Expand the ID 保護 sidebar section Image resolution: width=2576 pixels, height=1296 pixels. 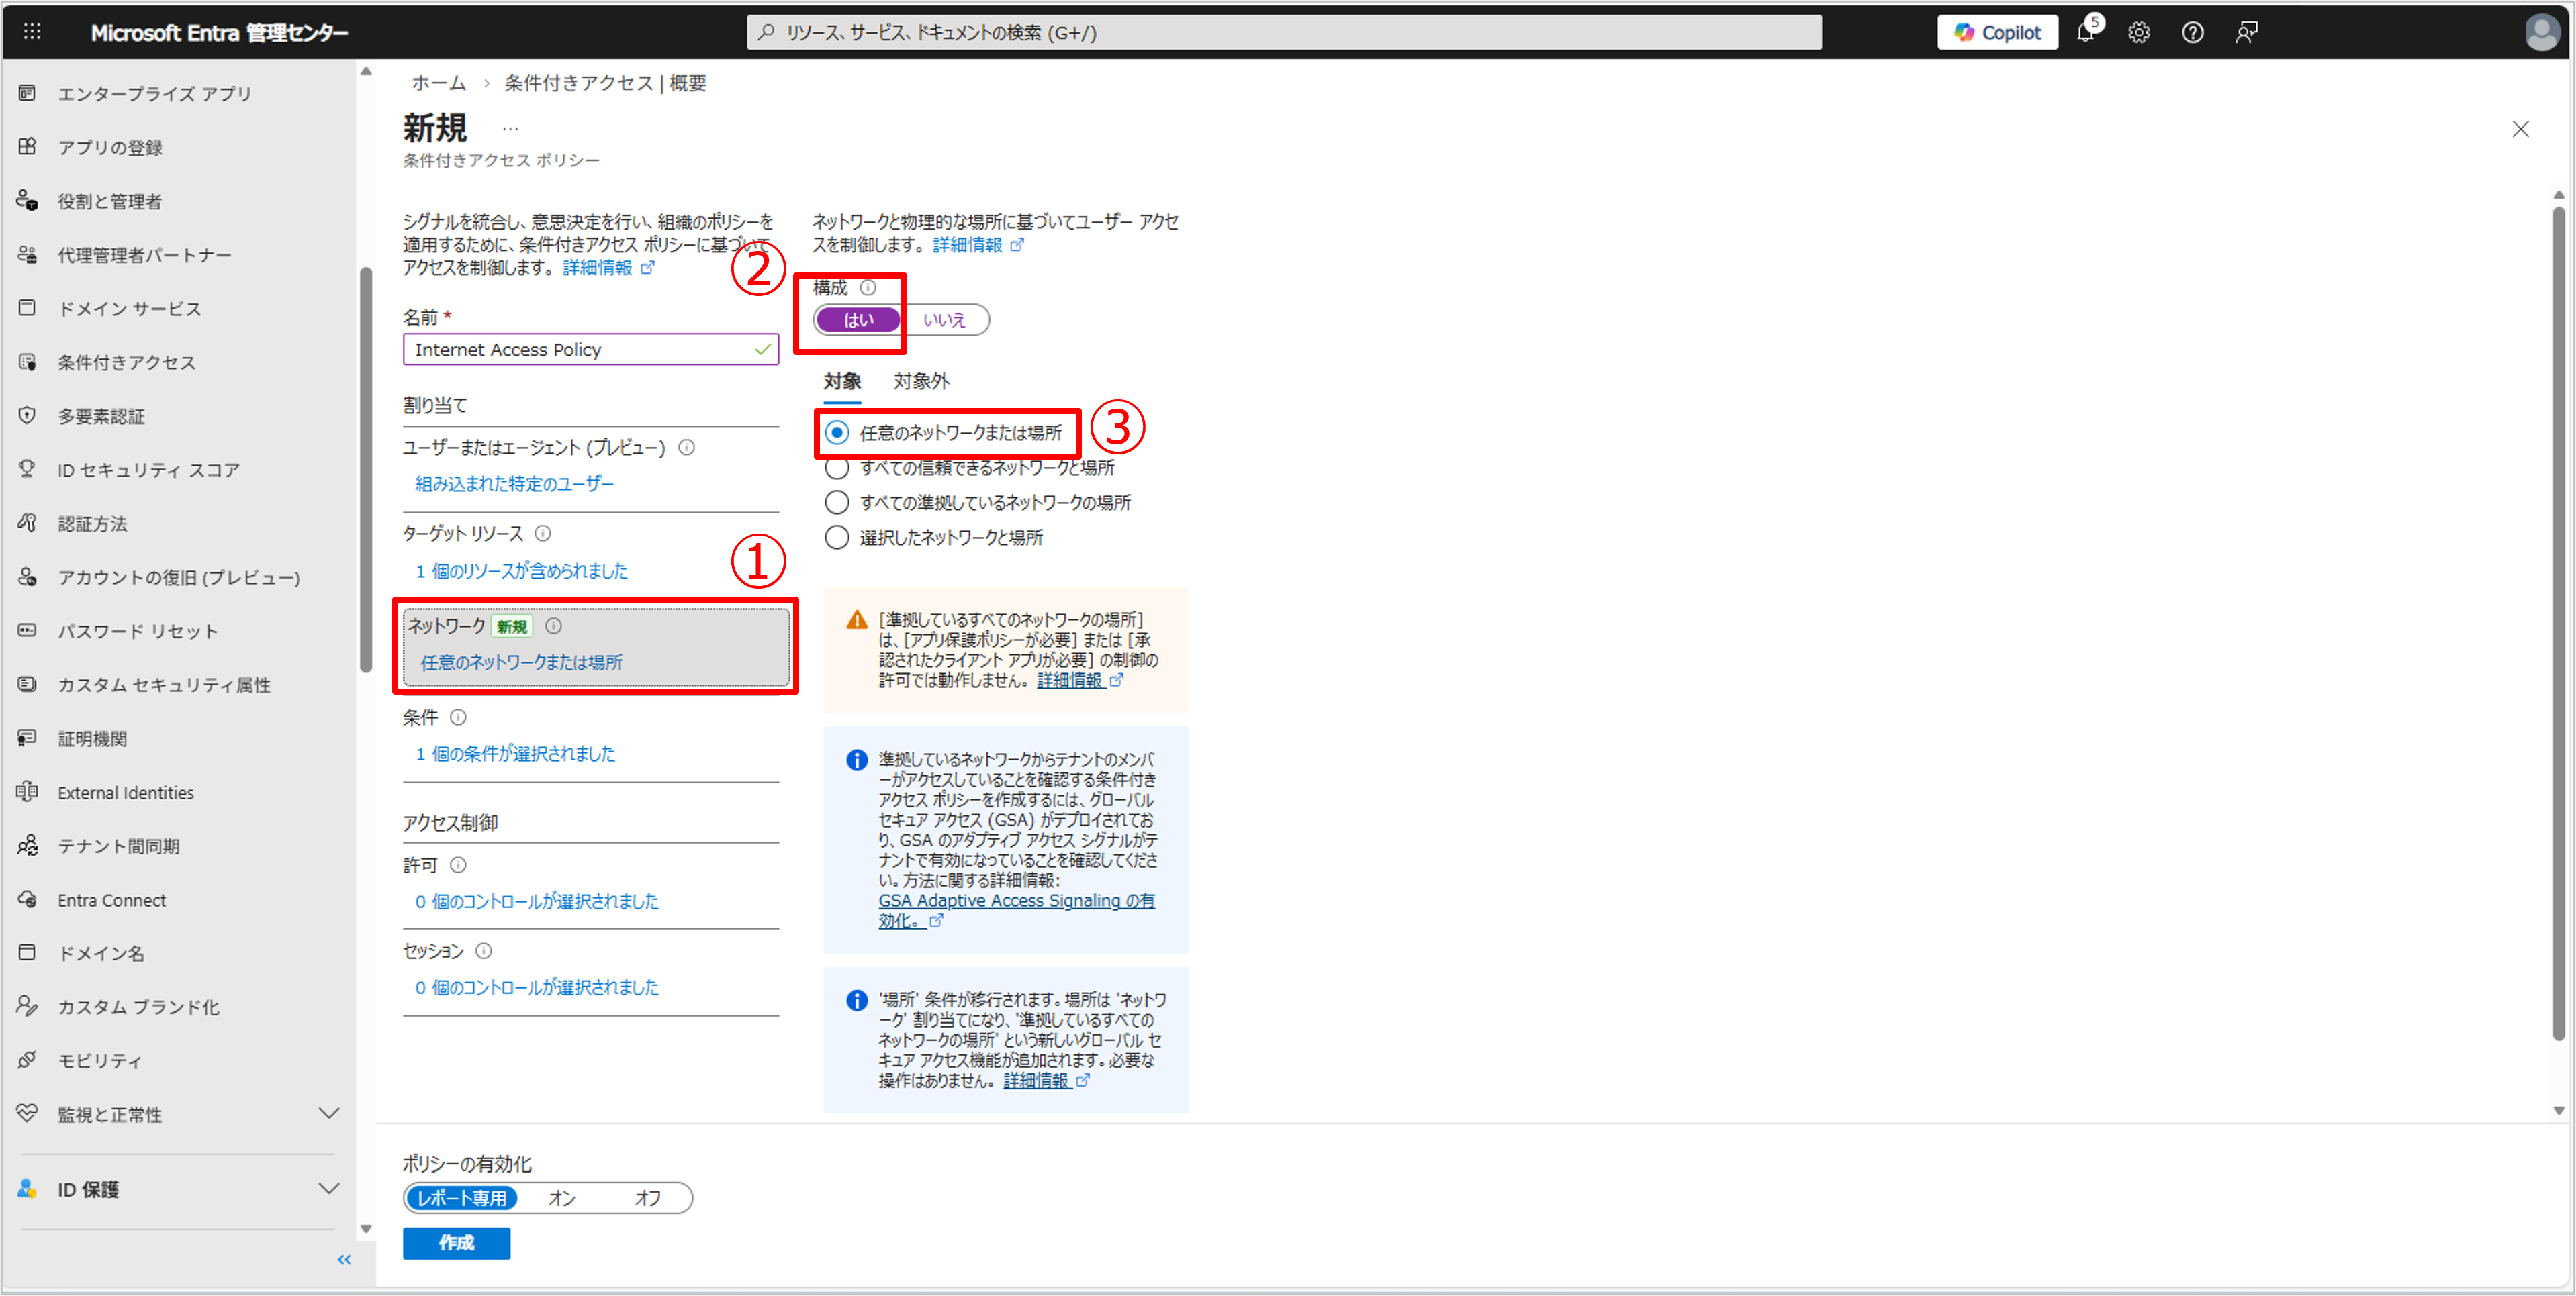328,1188
